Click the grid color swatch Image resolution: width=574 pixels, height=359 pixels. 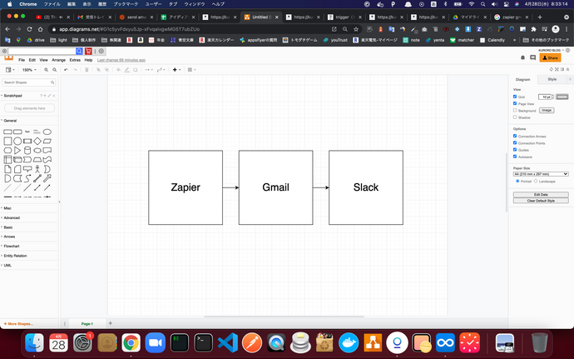tap(562, 97)
